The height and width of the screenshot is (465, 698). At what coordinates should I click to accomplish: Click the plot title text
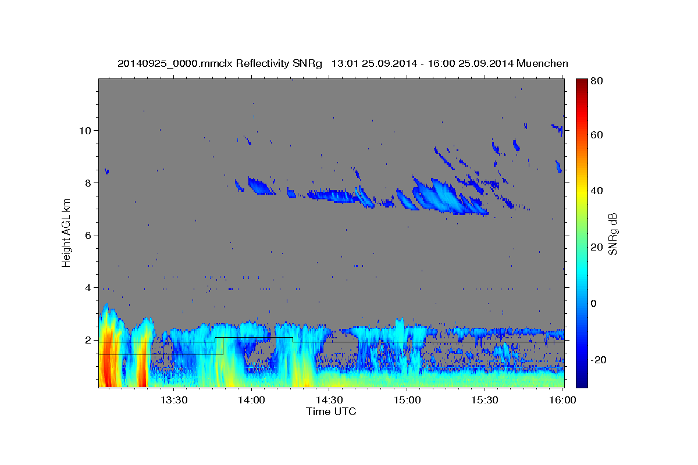click(x=343, y=63)
